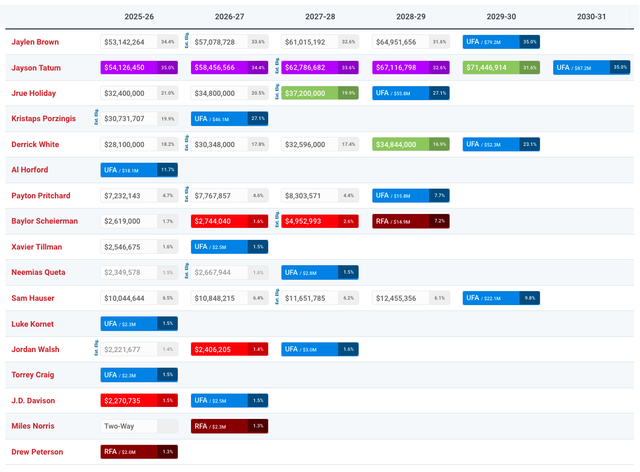Go to Drew Peterson's player page
640x472 pixels.
click(37, 452)
